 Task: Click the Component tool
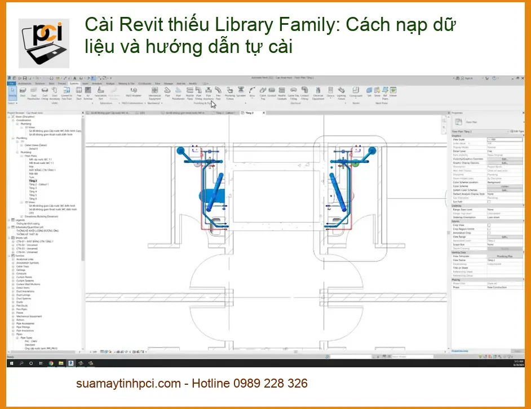pos(356,92)
